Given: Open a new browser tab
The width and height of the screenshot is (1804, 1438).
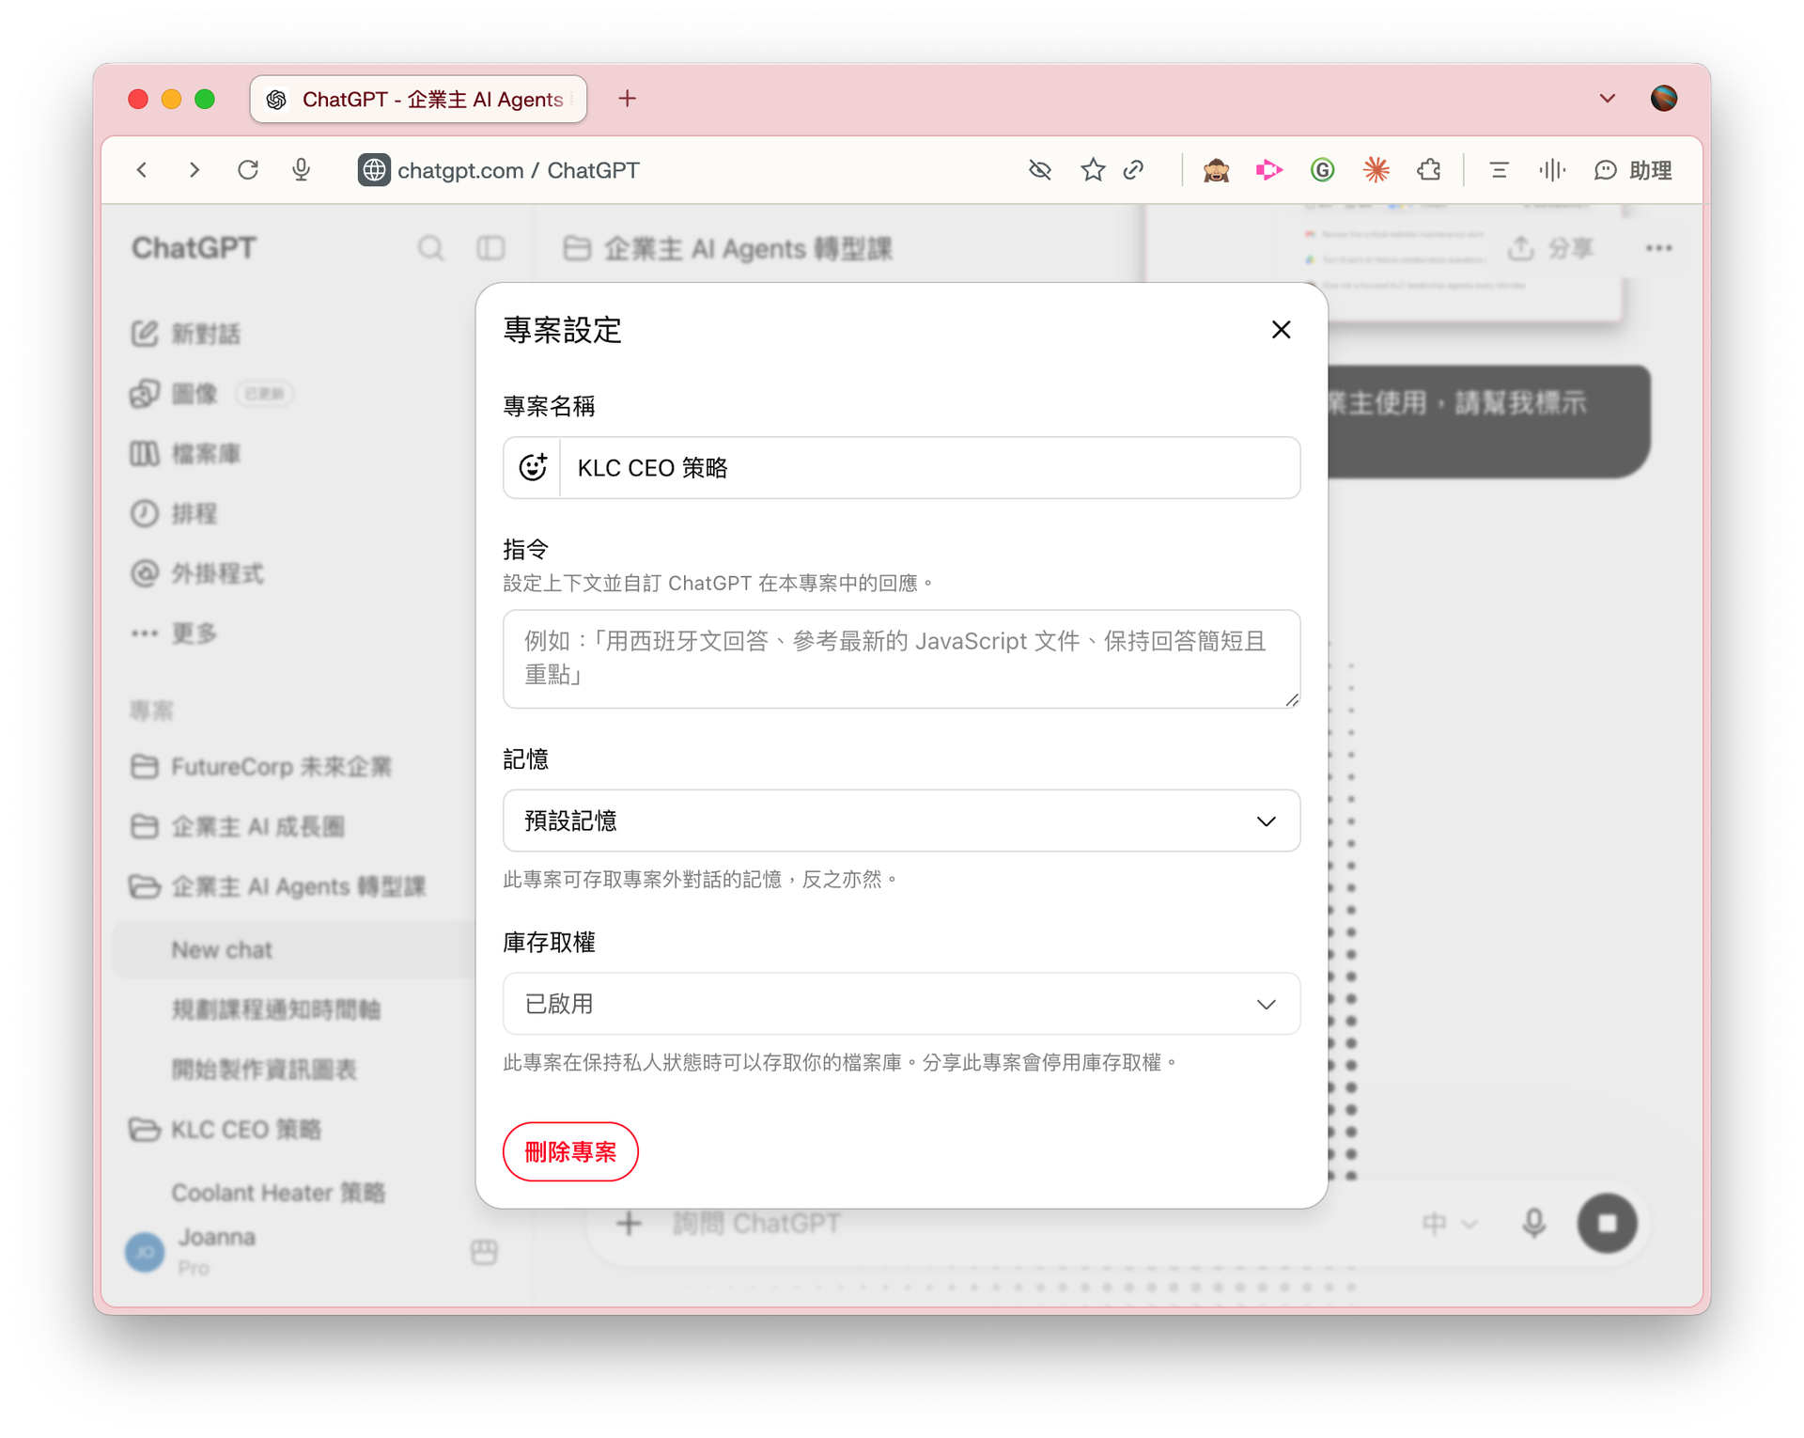Looking at the screenshot, I should [627, 99].
